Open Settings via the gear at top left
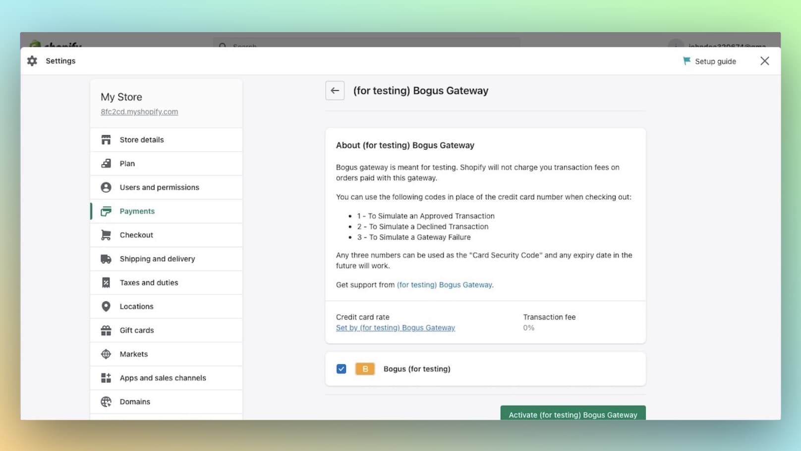801x451 pixels. (x=32, y=60)
